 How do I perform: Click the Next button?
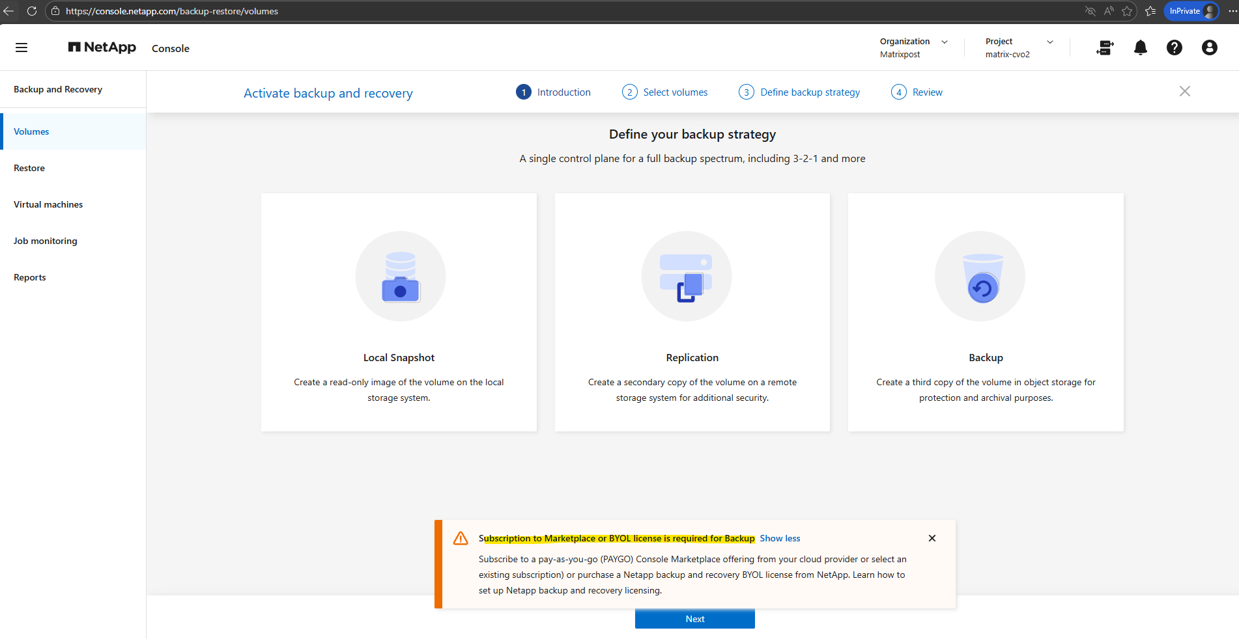694,619
